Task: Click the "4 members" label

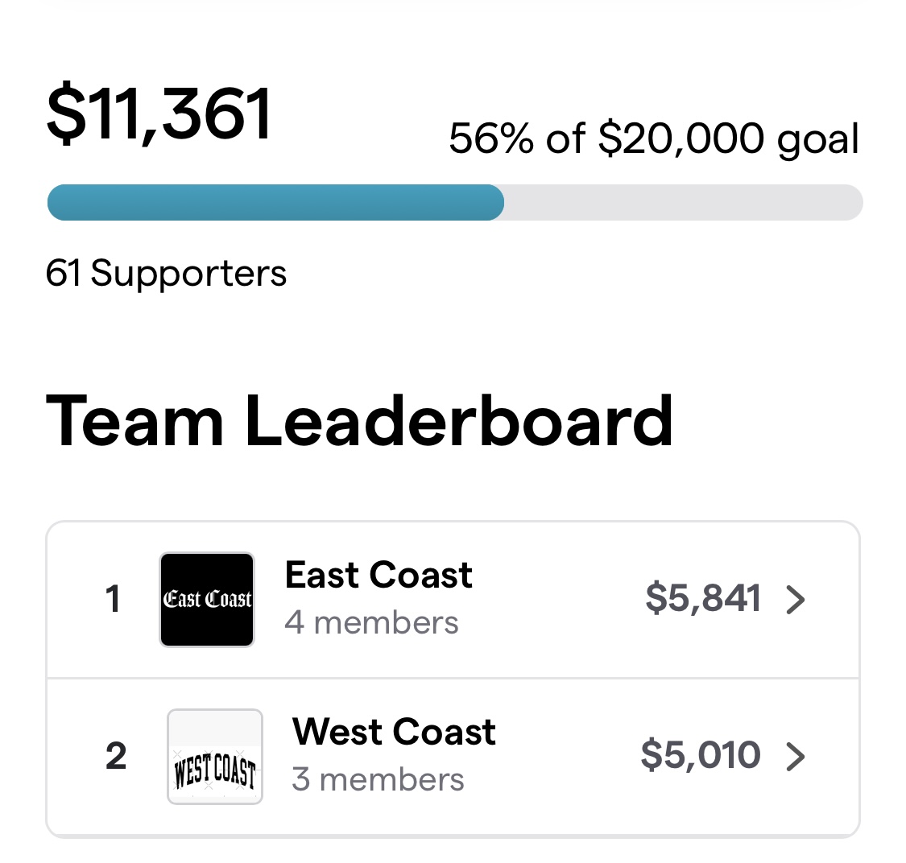Action: (x=371, y=623)
